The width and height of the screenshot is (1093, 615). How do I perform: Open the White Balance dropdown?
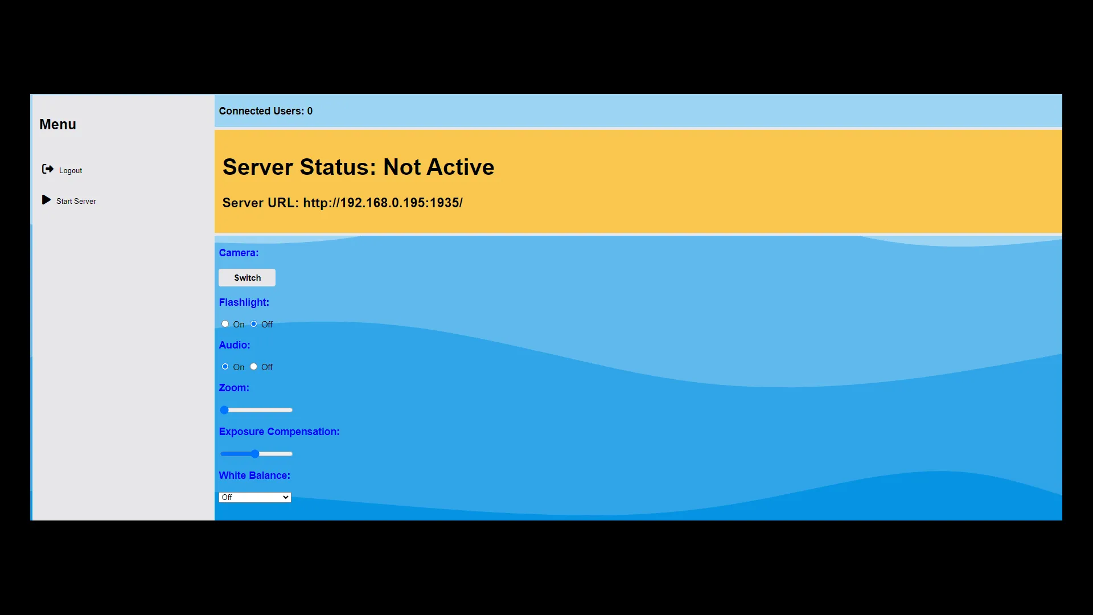[x=255, y=497]
